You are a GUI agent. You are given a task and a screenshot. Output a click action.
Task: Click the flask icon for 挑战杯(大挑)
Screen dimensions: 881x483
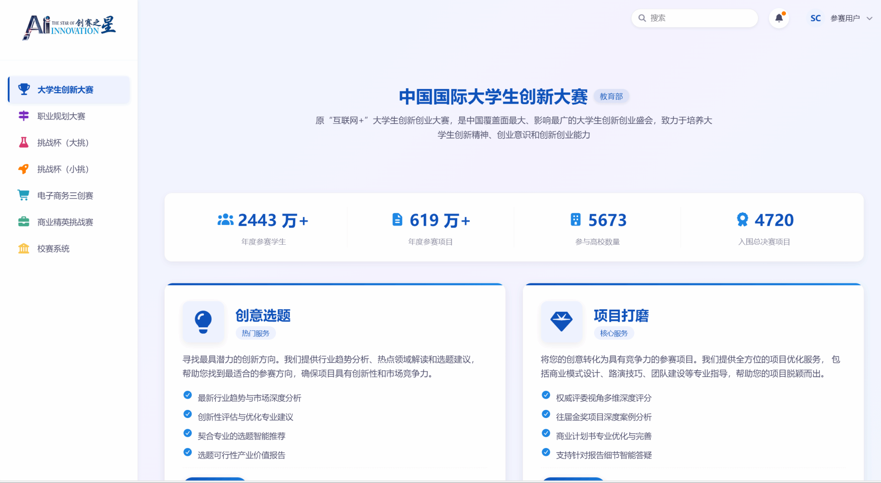pos(24,143)
